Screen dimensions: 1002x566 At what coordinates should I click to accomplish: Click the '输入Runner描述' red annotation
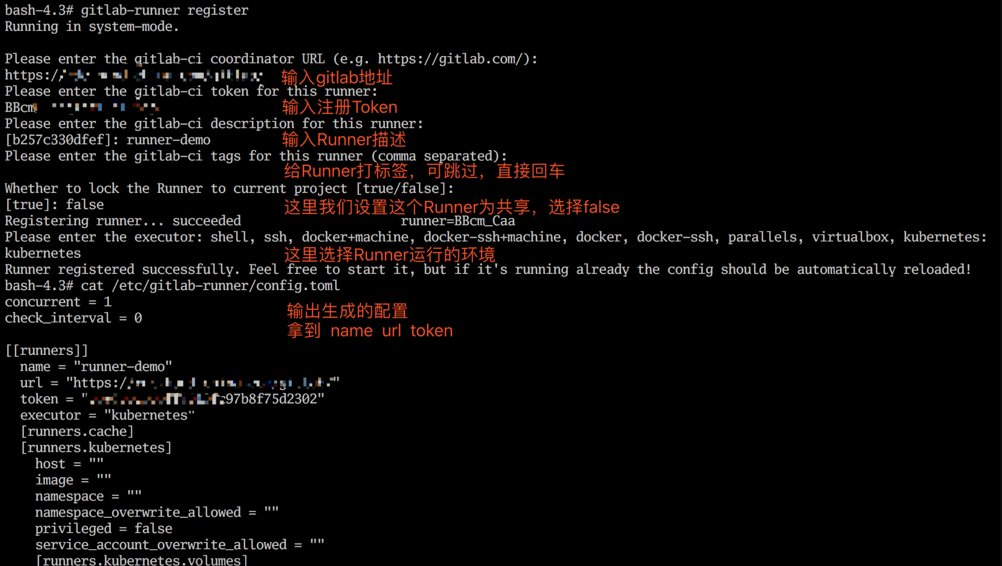click(344, 139)
